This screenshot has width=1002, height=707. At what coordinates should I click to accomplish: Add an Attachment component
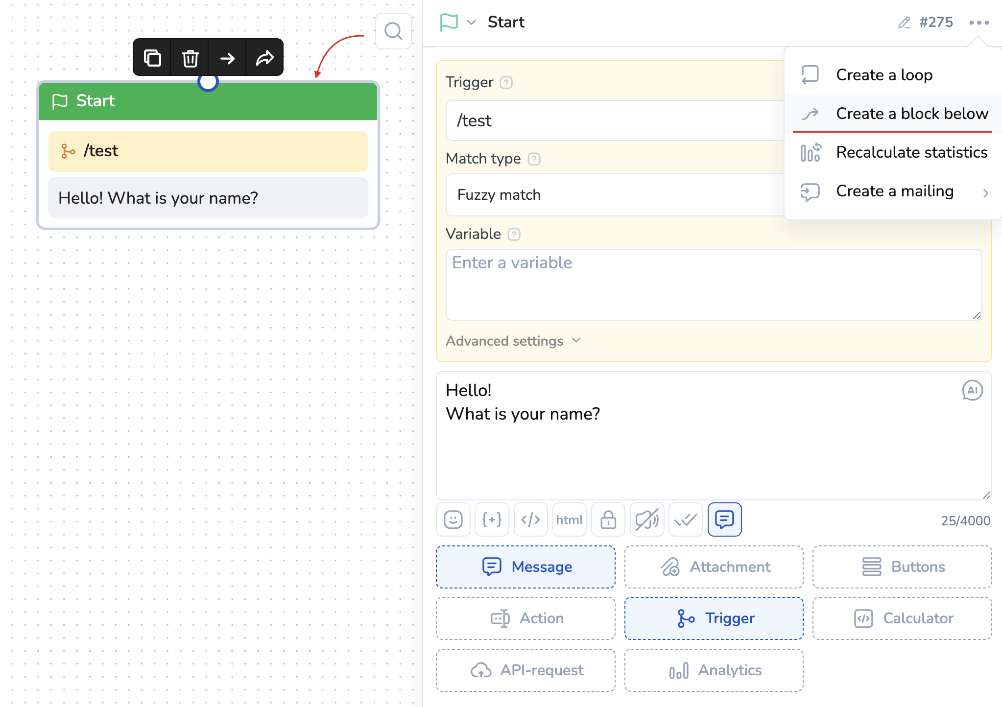[x=714, y=567]
